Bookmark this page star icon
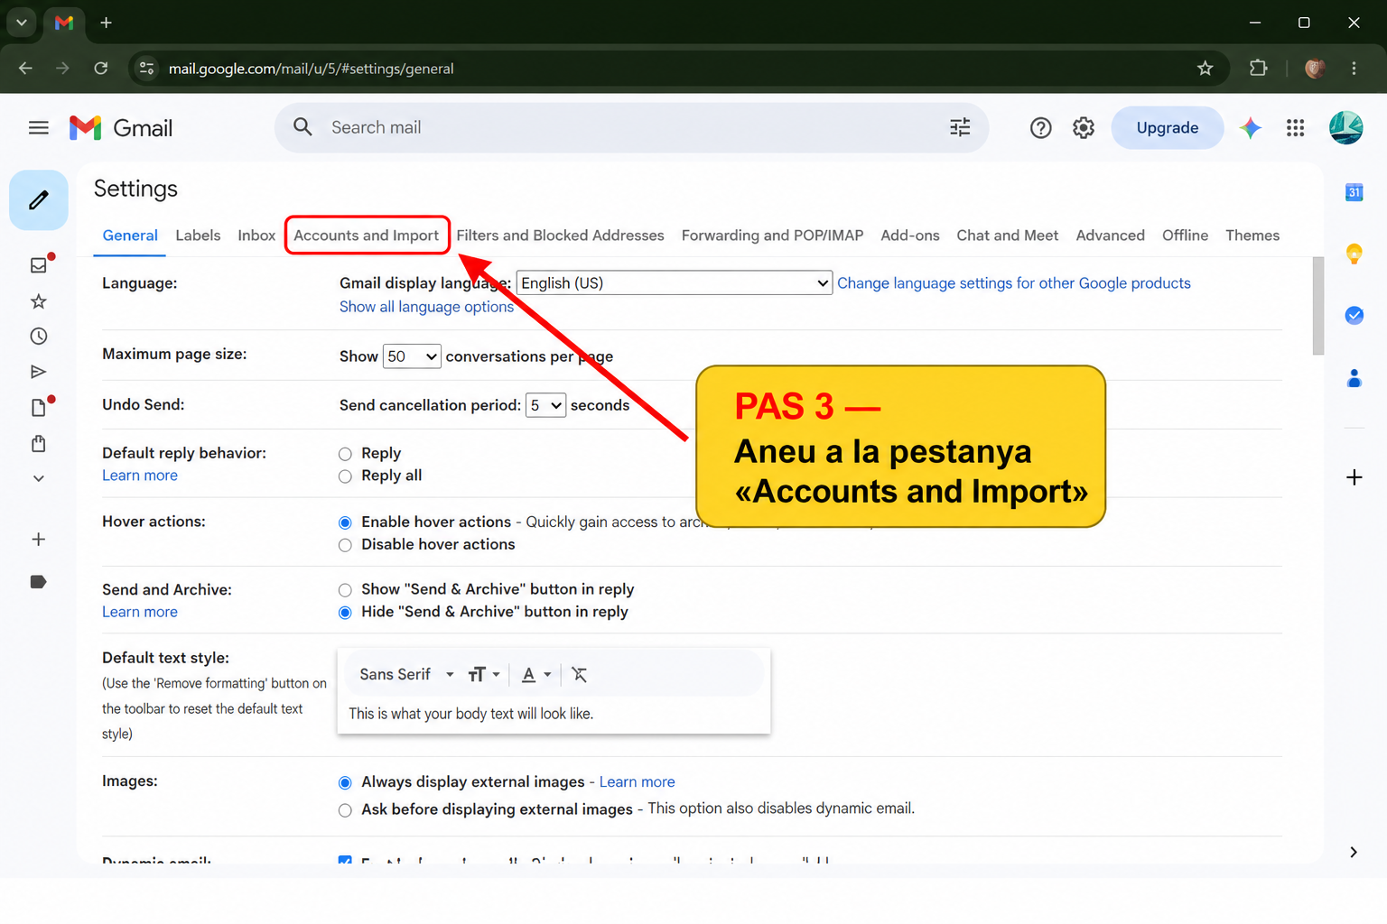Screen dimensions: 1387x924 tap(1205, 69)
